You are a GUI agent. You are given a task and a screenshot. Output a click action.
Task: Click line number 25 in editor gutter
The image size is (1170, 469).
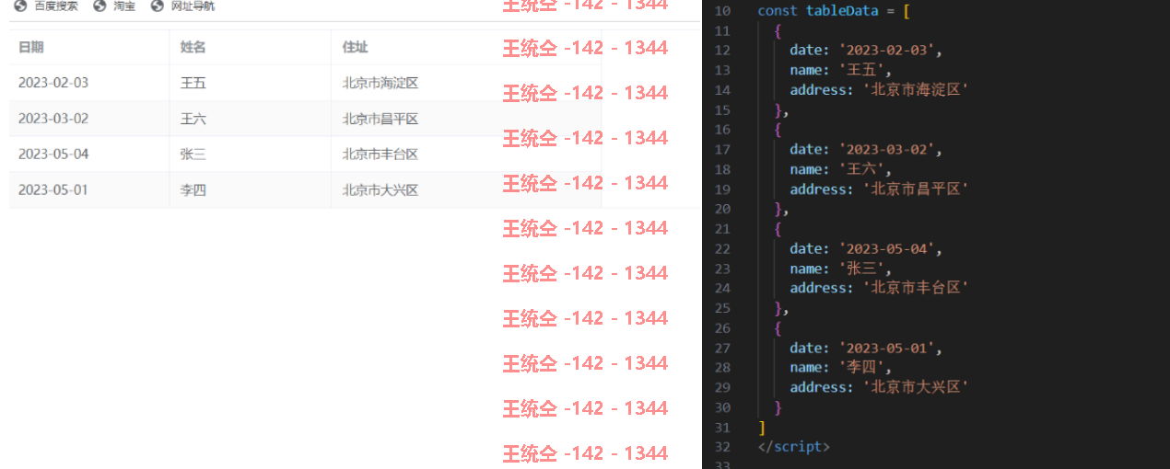(722, 308)
